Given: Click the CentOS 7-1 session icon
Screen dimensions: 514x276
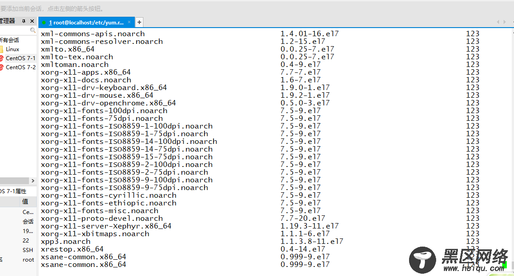Looking at the screenshot, I should pos(2,58).
